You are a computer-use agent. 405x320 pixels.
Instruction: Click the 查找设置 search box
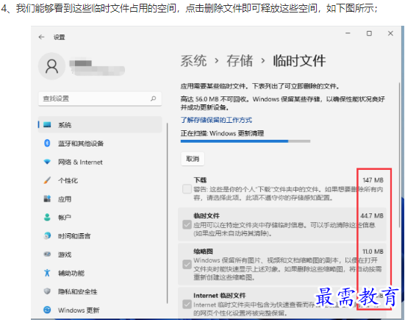tap(100, 99)
